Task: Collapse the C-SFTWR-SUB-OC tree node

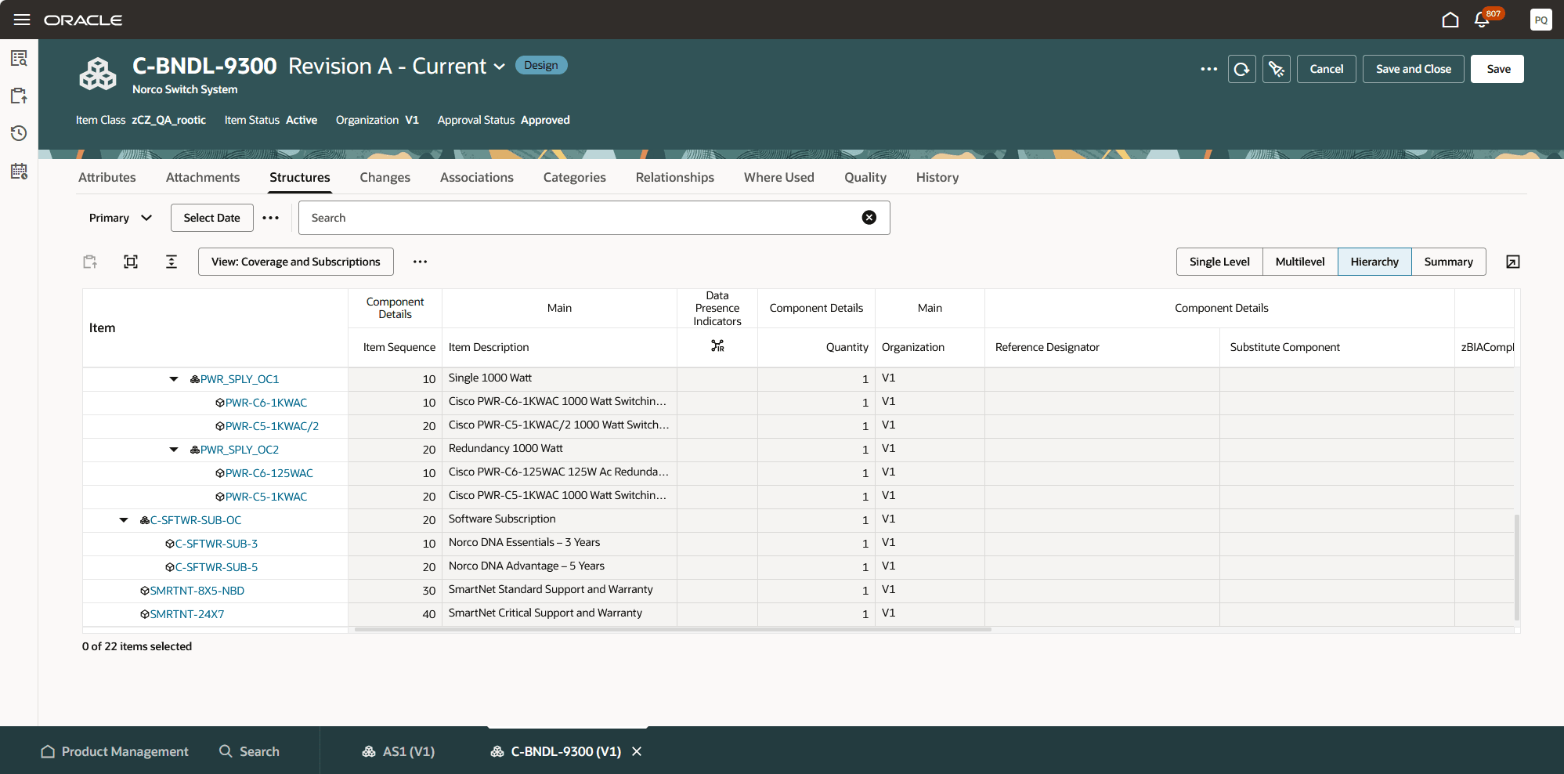Action: click(x=124, y=520)
